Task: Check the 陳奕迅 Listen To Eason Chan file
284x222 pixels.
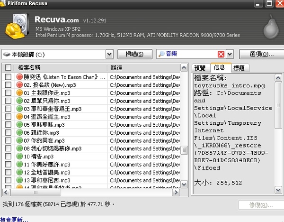Action: (x=8, y=77)
